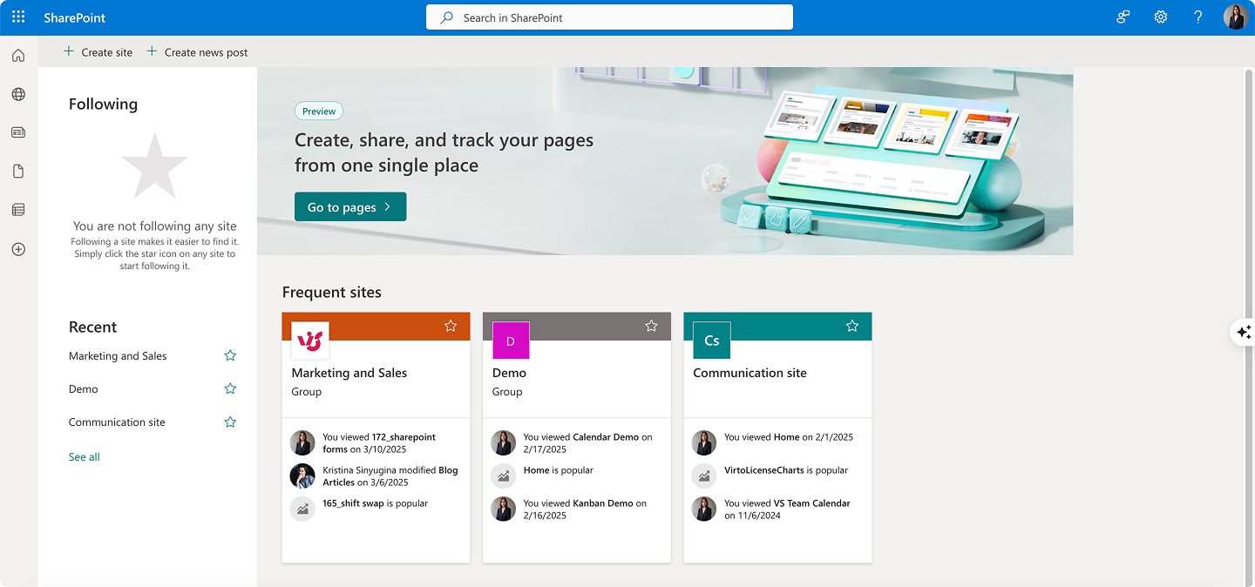1255x587 pixels.
Task: Follow the Marketing and Sales site card
Action: [451, 326]
